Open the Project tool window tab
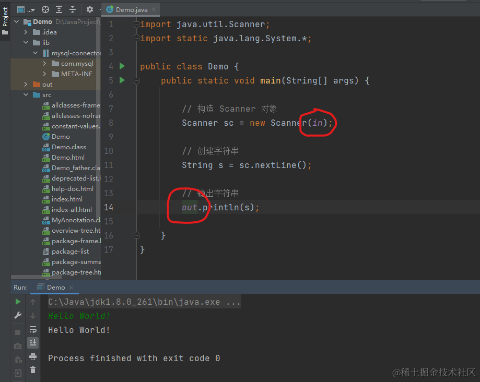Viewport: 480px width, 382px height. (x=5, y=20)
